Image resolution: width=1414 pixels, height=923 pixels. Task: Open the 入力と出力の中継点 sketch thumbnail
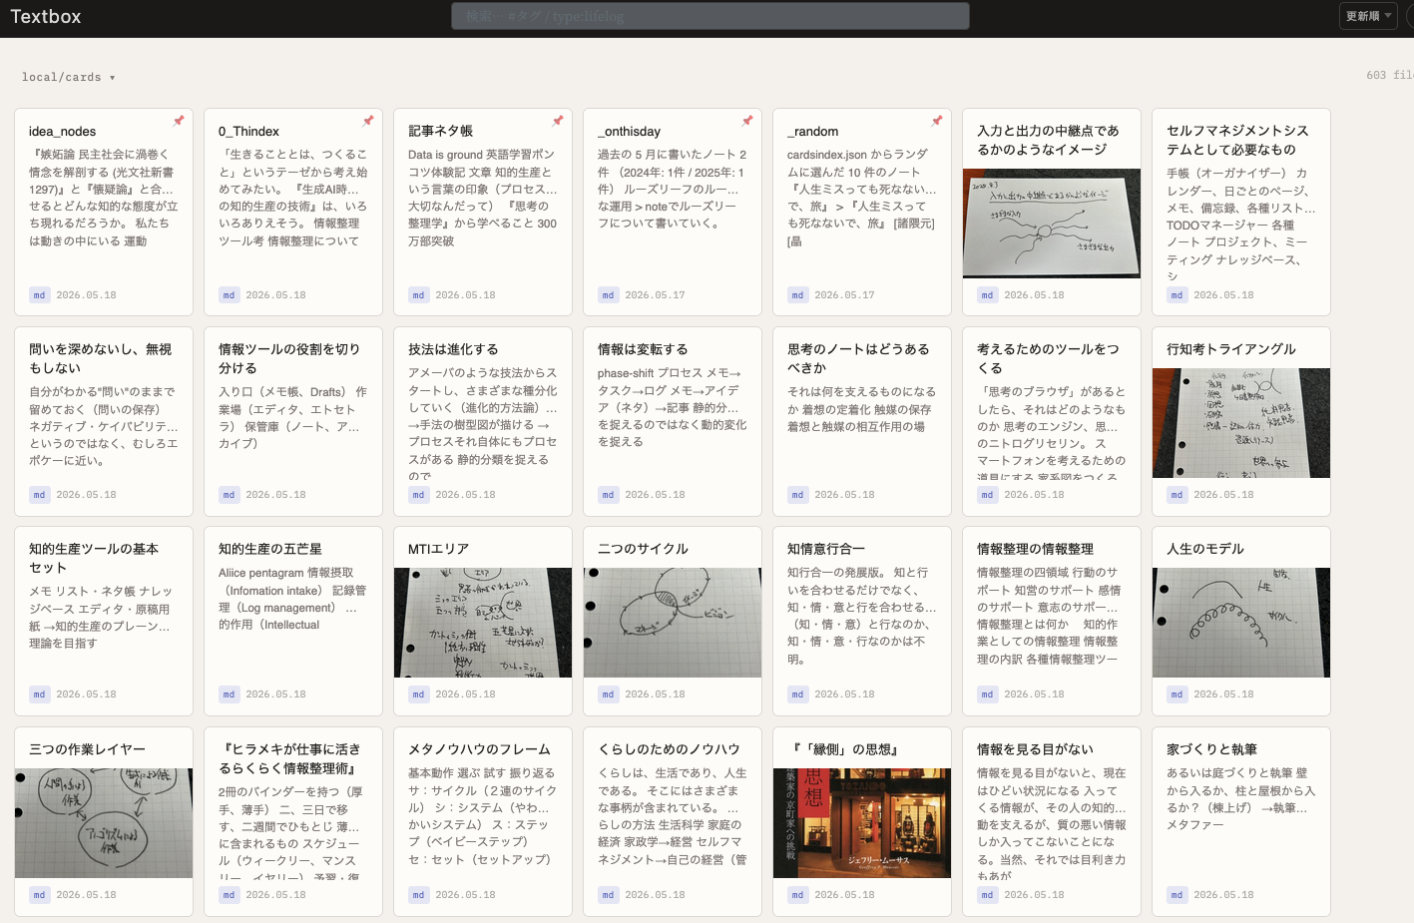coord(1052,224)
